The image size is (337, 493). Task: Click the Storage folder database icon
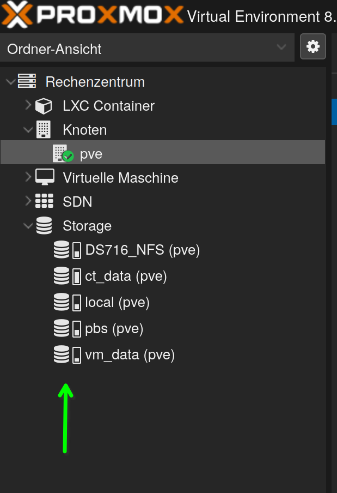coord(44,225)
